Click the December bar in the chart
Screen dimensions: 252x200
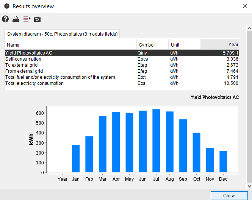click(223, 162)
